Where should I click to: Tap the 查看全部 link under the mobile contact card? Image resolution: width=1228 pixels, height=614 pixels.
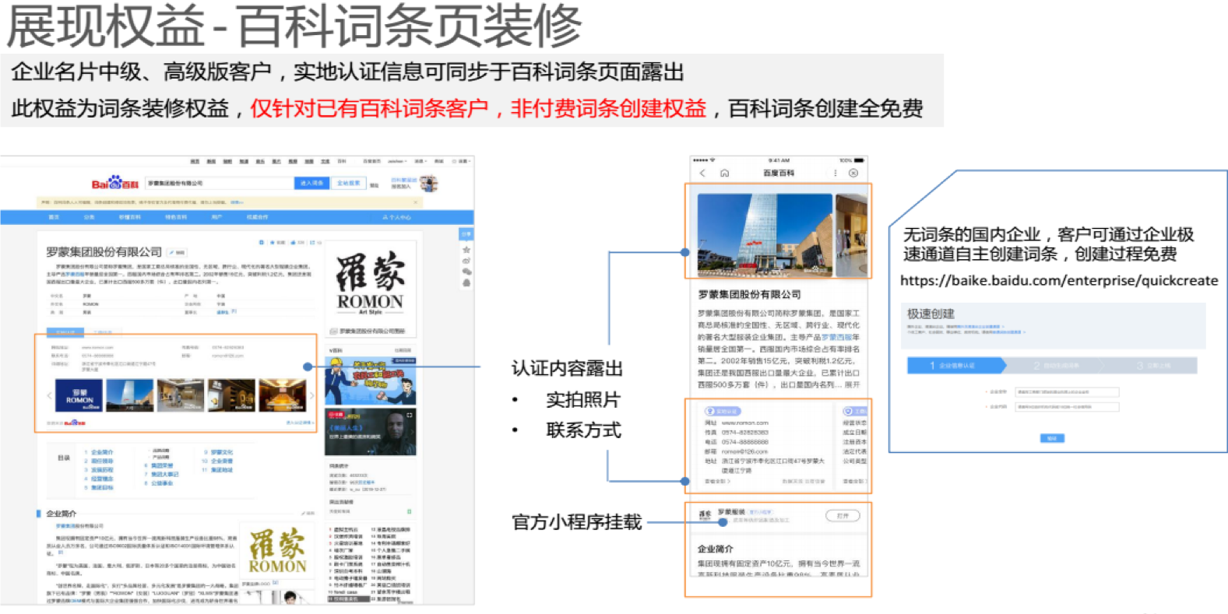tap(716, 481)
